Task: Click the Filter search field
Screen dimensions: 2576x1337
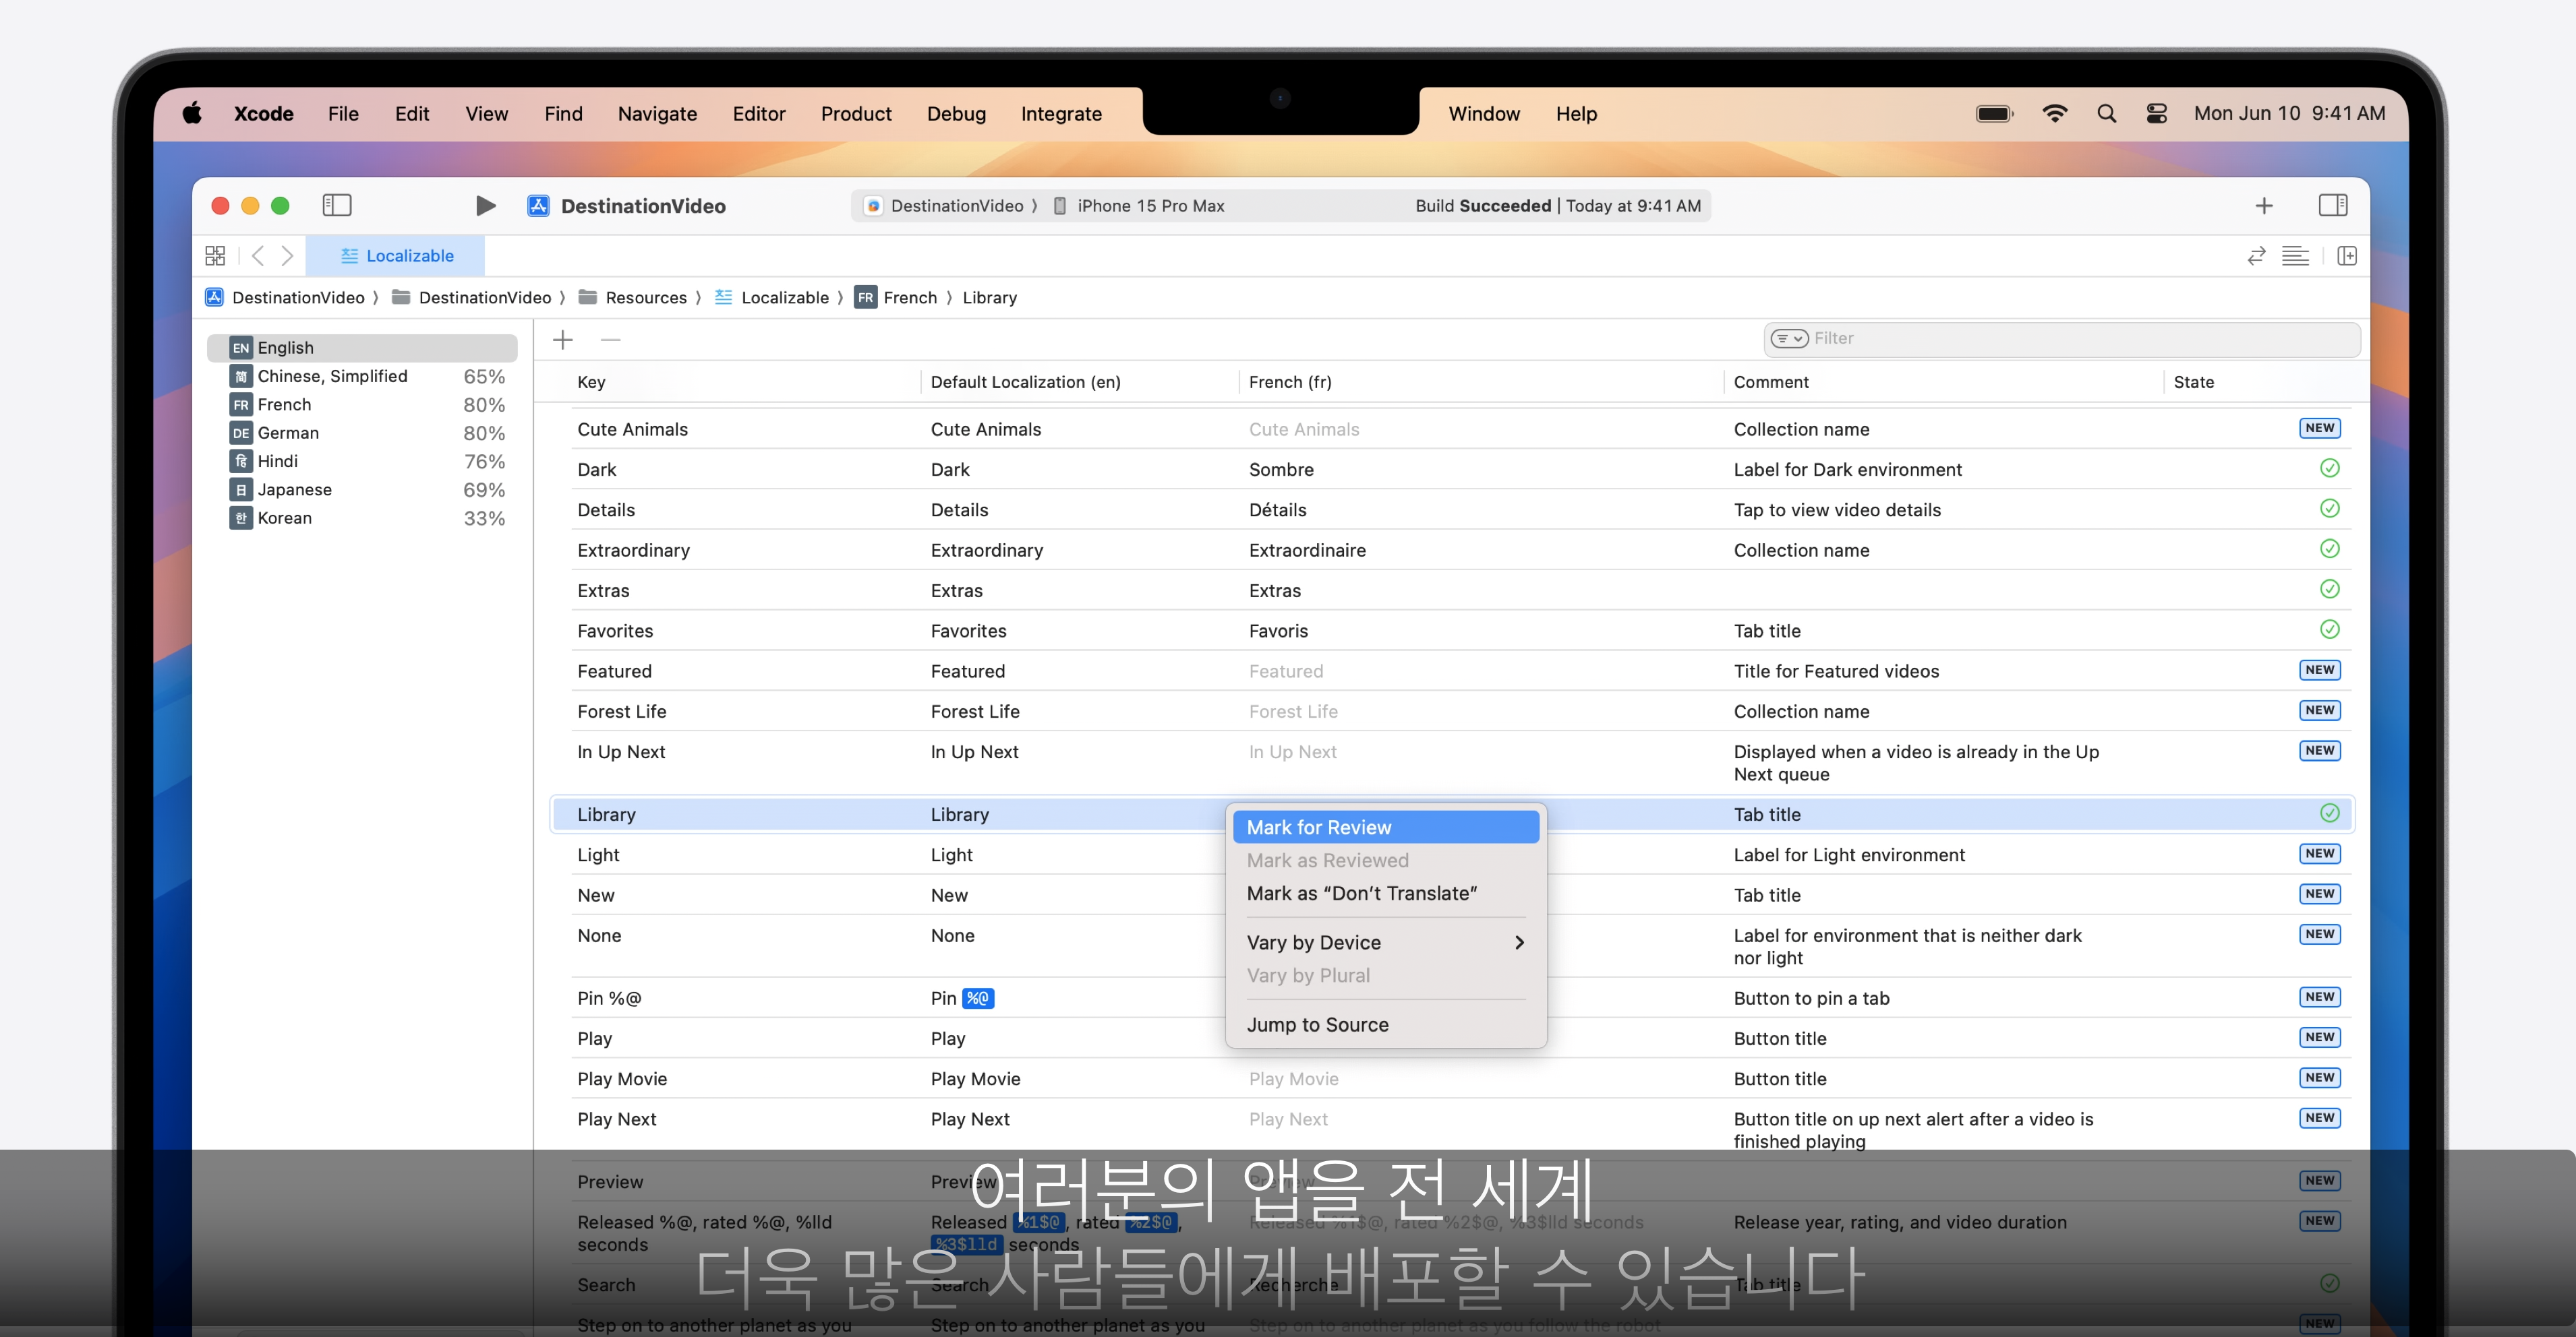Action: (x=2061, y=339)
